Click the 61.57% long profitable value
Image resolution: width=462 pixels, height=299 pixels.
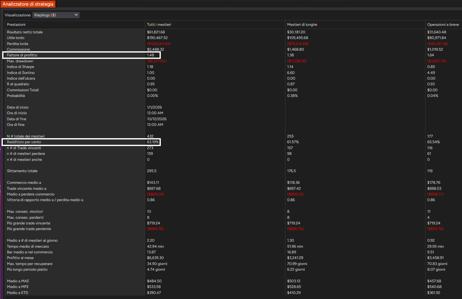click(293, 142)
